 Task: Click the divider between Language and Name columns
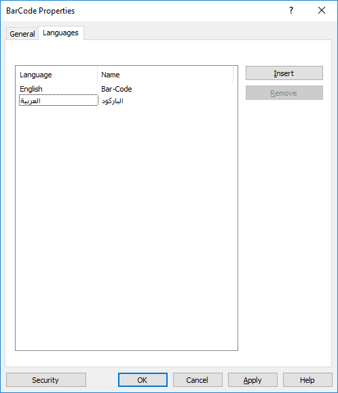[98, 75]
